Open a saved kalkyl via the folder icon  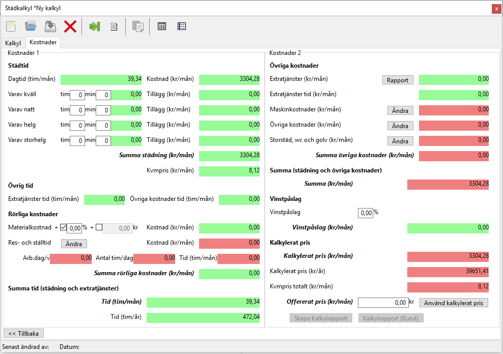coord(31,26)
